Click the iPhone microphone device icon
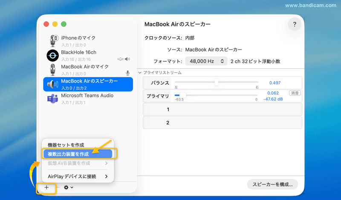The height and width of the screenshot is (200, 341). coord(53,40)
